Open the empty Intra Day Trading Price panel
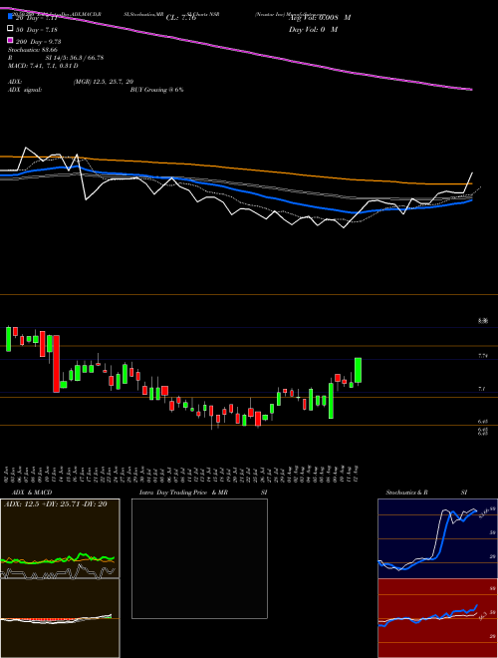Image resolution: width=498 pixels, height=658 pixels. pos(199,558)
